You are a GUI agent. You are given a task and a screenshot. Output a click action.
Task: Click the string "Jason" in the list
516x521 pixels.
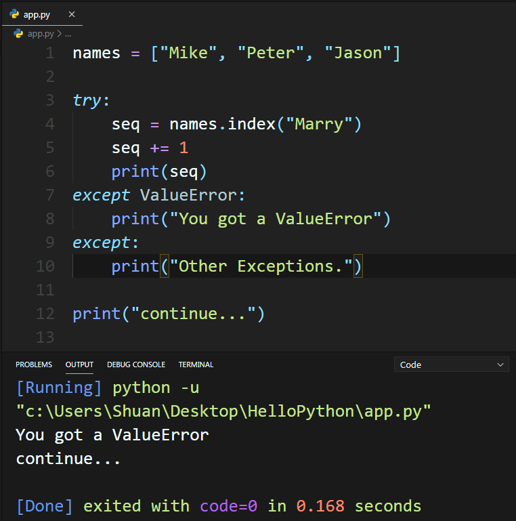[x=358, y=53]
